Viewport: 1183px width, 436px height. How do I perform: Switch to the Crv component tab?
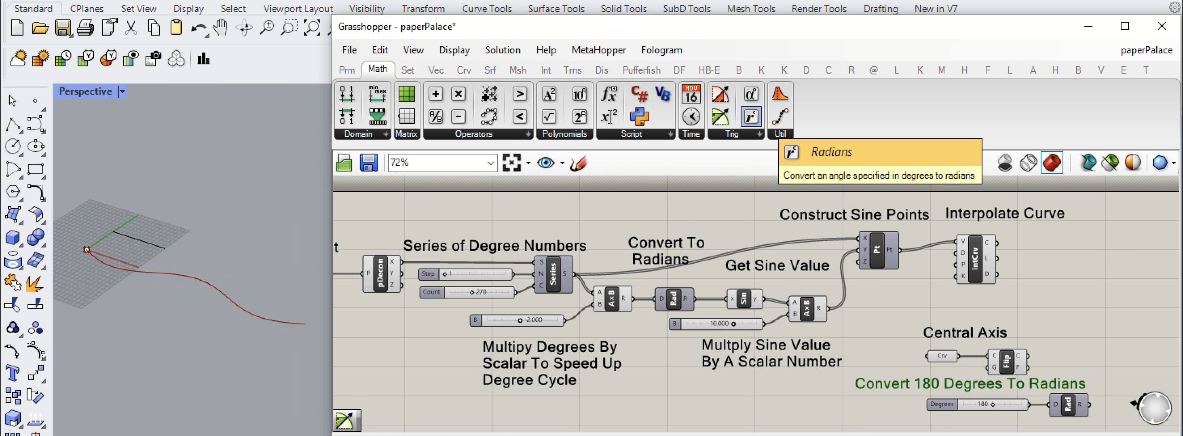[x=463, y=70]
